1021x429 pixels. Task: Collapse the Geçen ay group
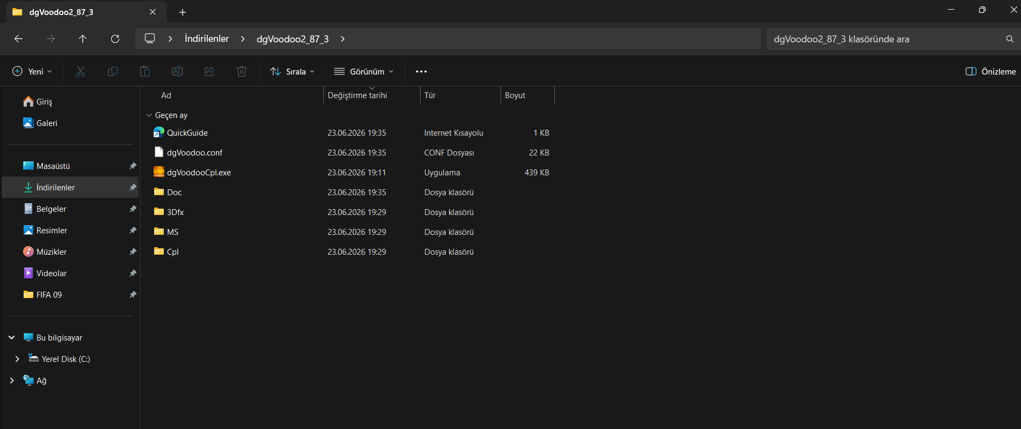pos(149,115)
